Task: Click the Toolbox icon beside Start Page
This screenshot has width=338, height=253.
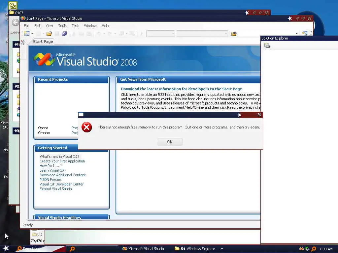Action: 23,42
